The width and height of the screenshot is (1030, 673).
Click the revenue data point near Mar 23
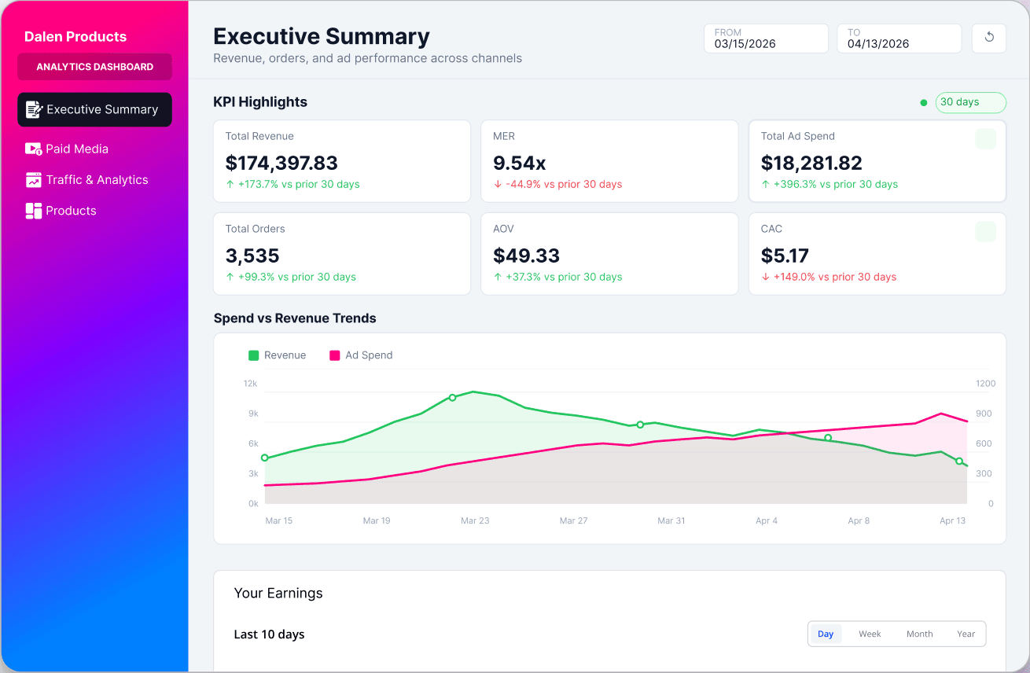click(x=452, y=398)
